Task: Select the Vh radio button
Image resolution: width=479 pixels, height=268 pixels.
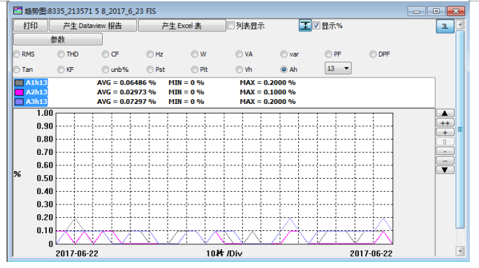Action: (239, 70)
